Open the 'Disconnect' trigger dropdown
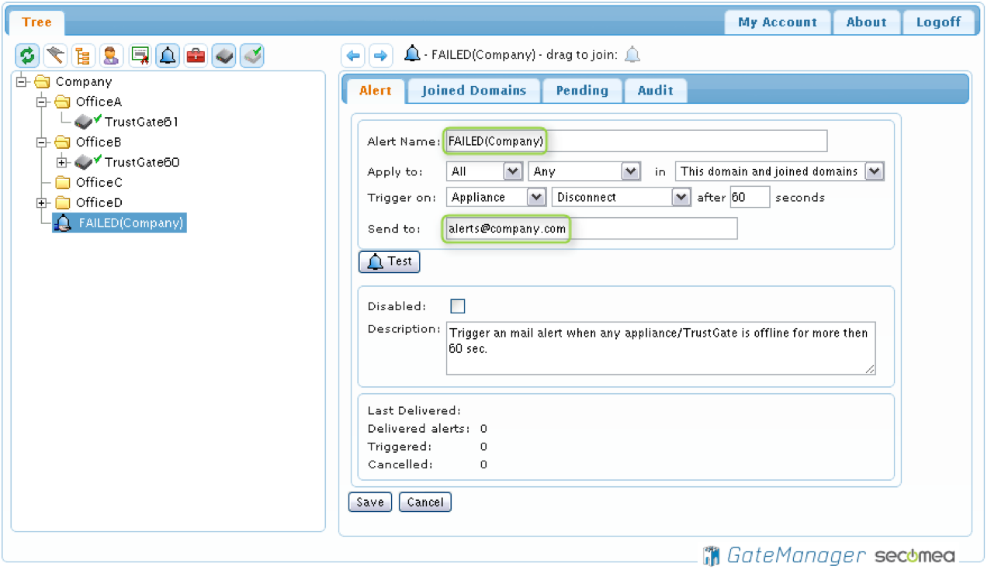The image size is (991, 570). pyautogui.click(x=621, y=197)
